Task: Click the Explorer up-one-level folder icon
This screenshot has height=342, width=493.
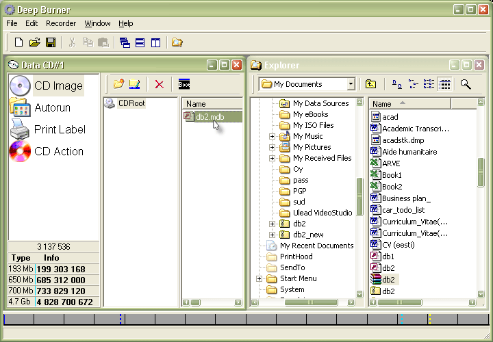Action: (x=370, y=84)
